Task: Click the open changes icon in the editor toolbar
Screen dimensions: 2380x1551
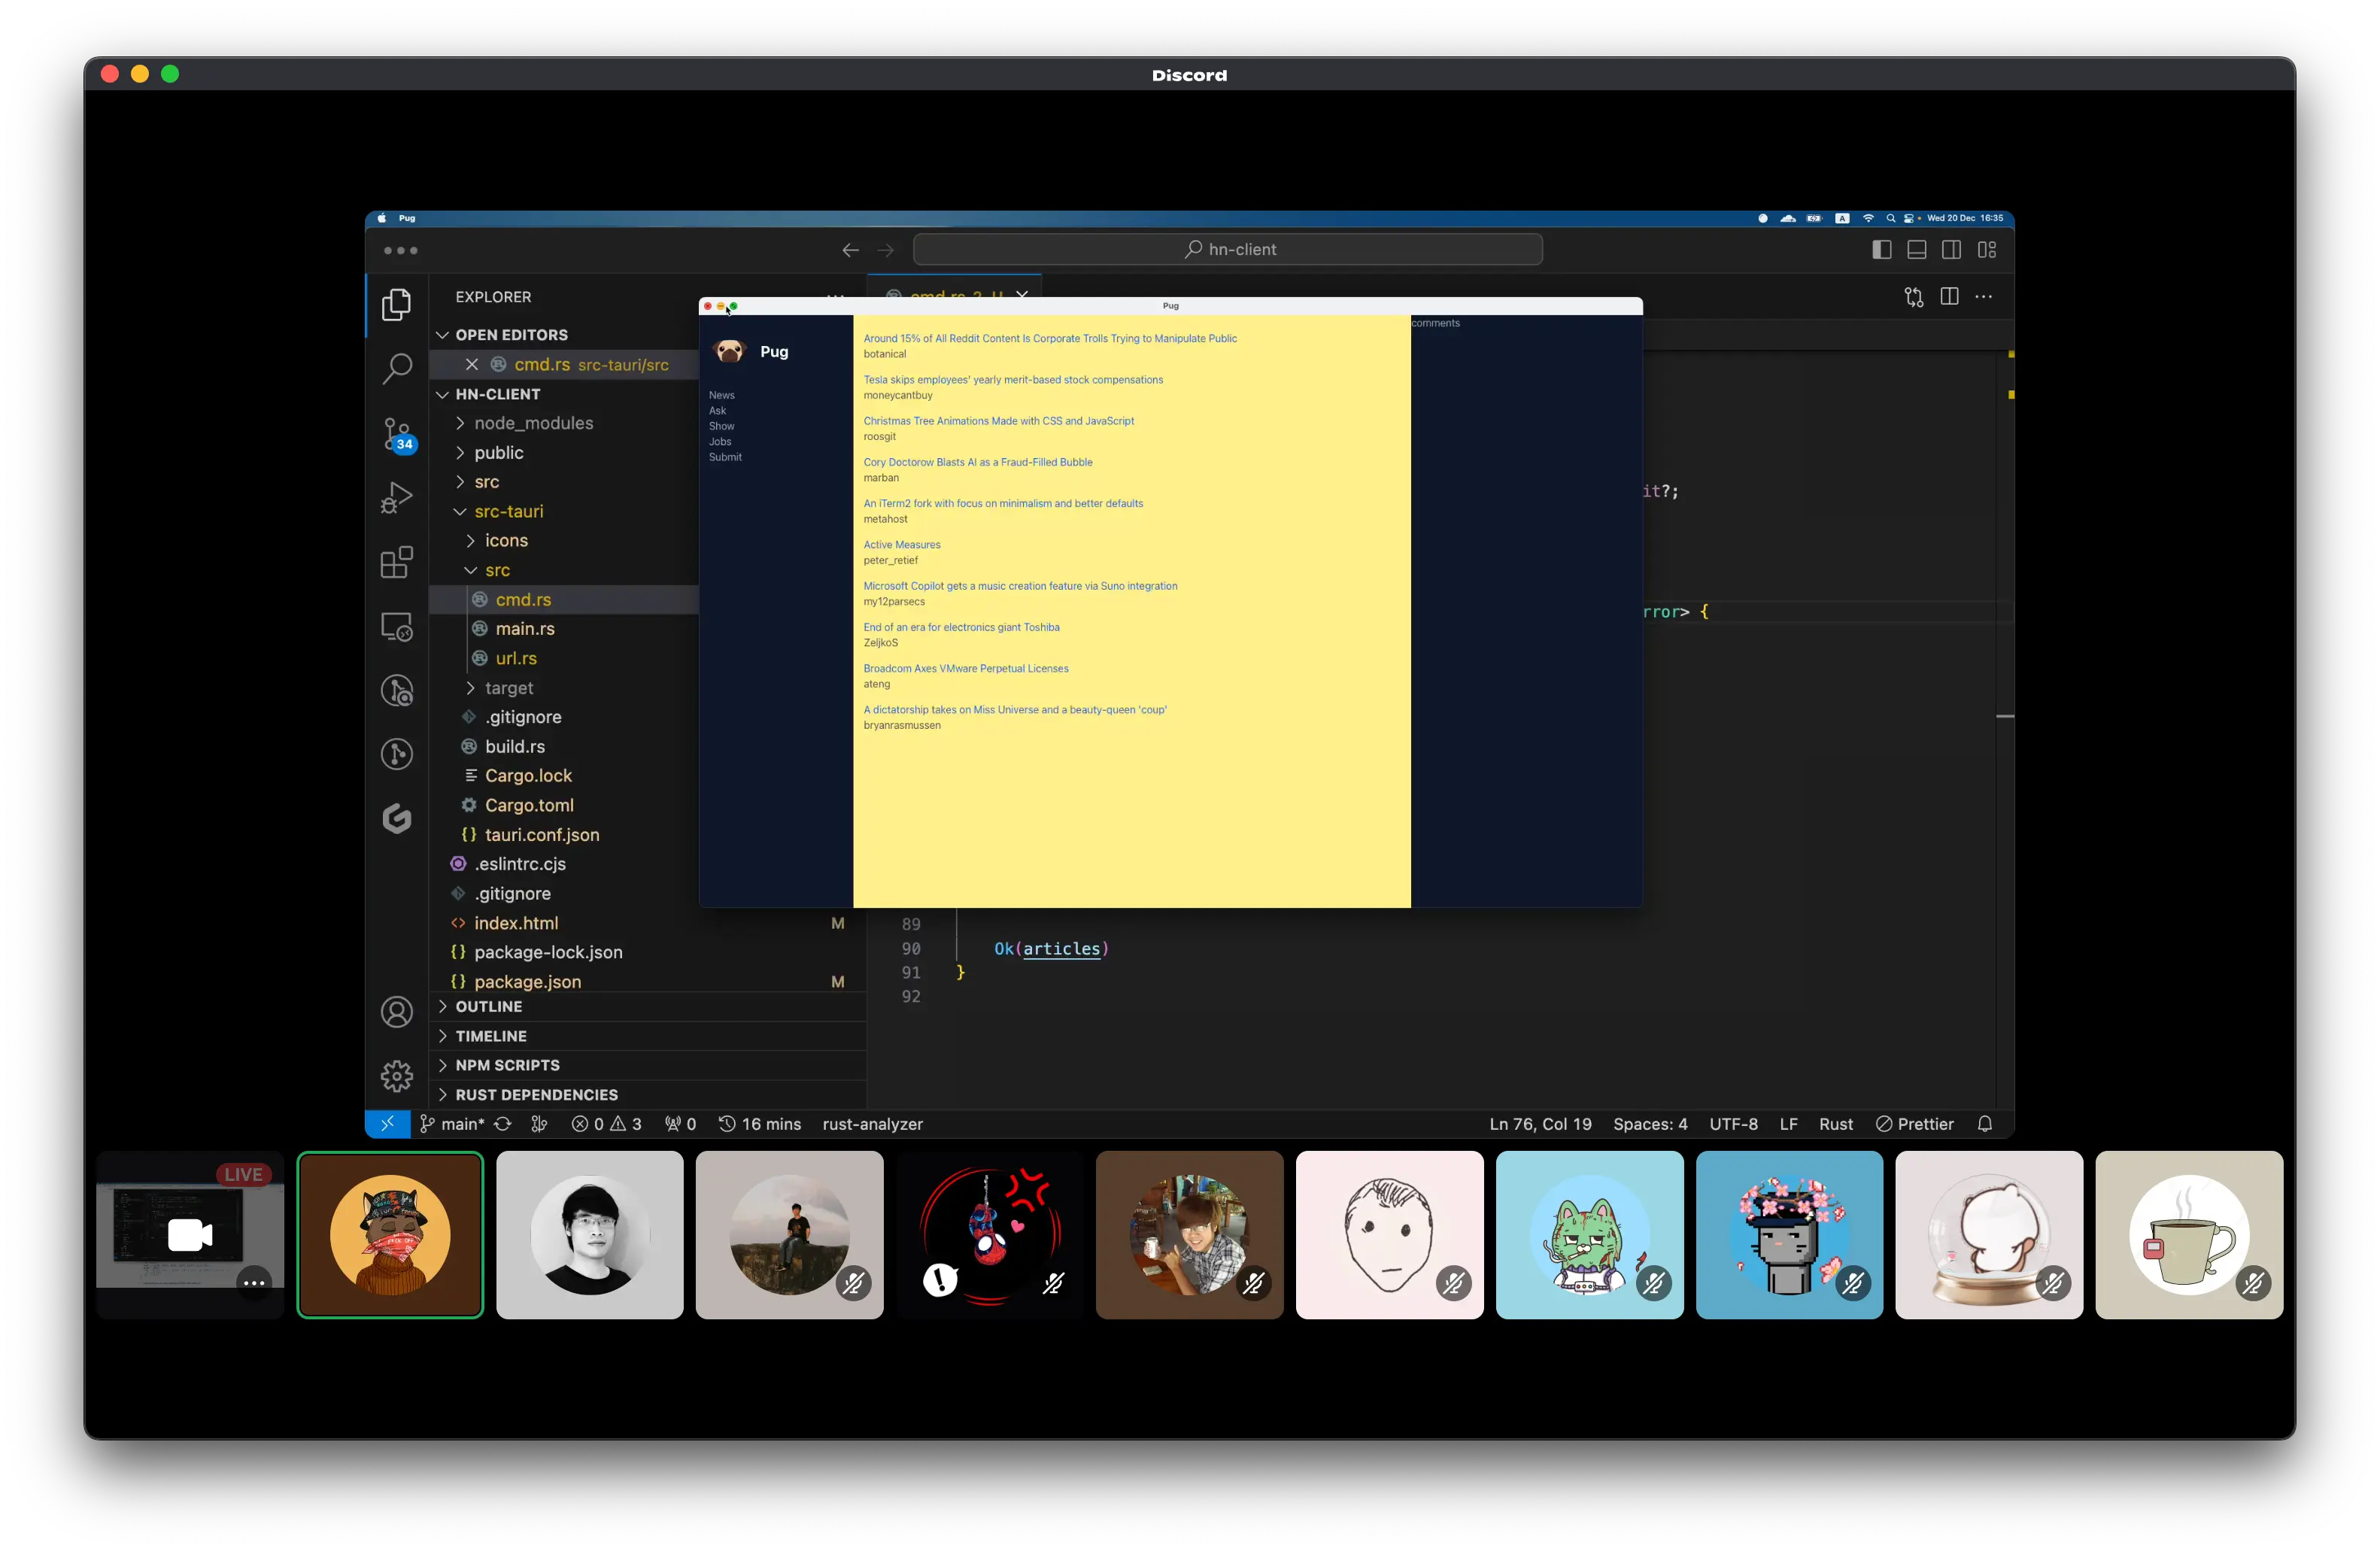Action: click(x=1914, y=297)
